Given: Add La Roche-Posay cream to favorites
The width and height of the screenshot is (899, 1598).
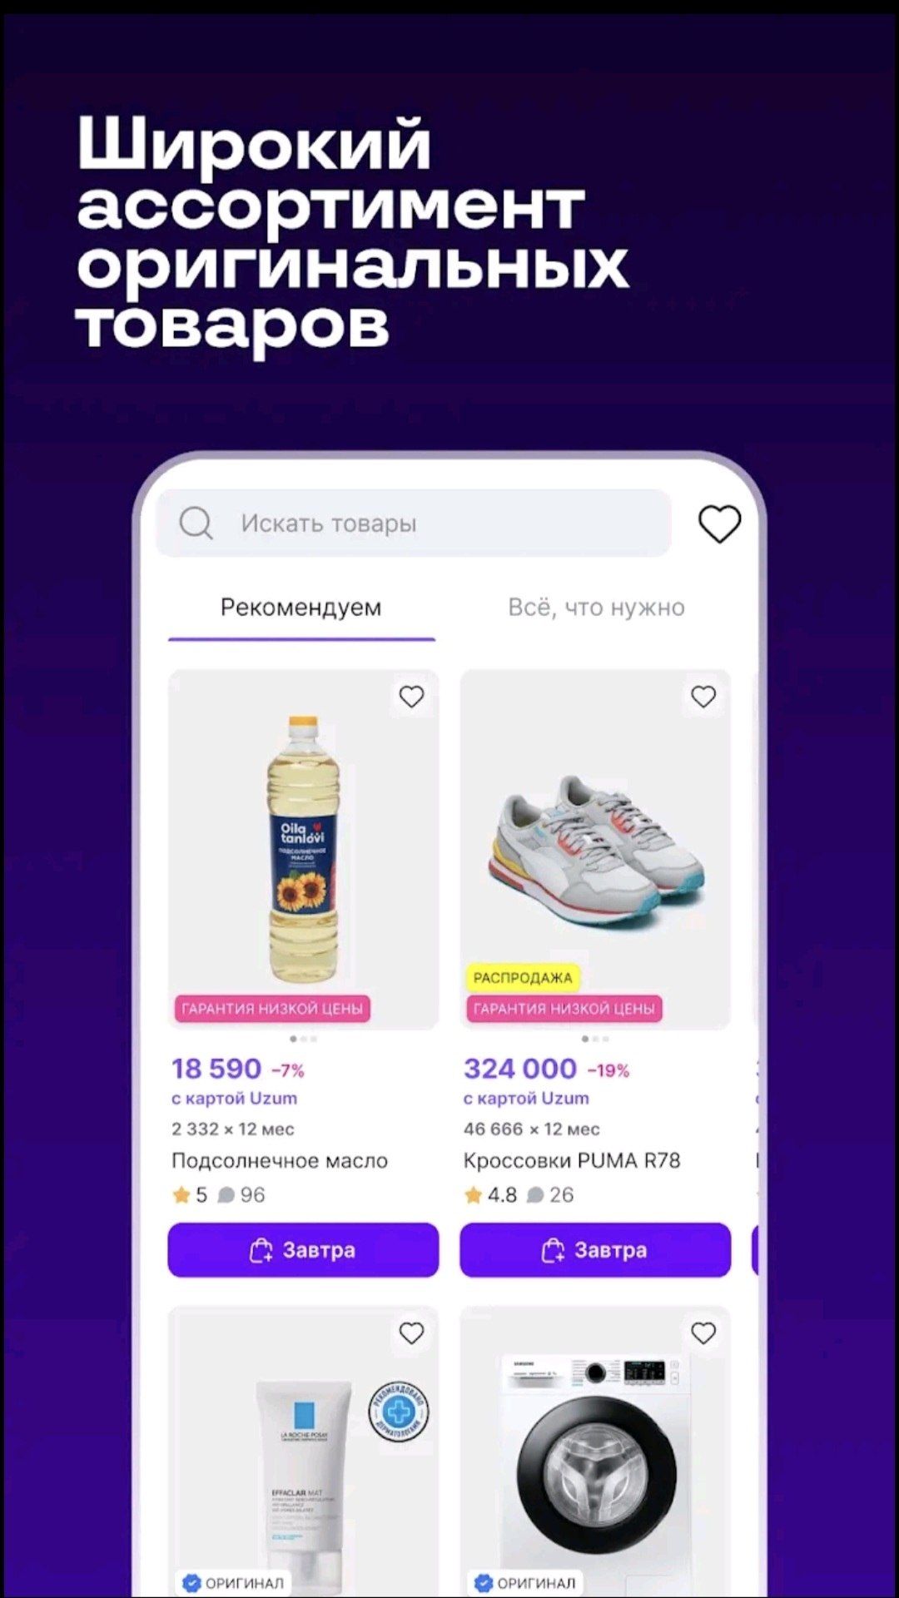Looking at the screenshot, I should [411, 1333].
